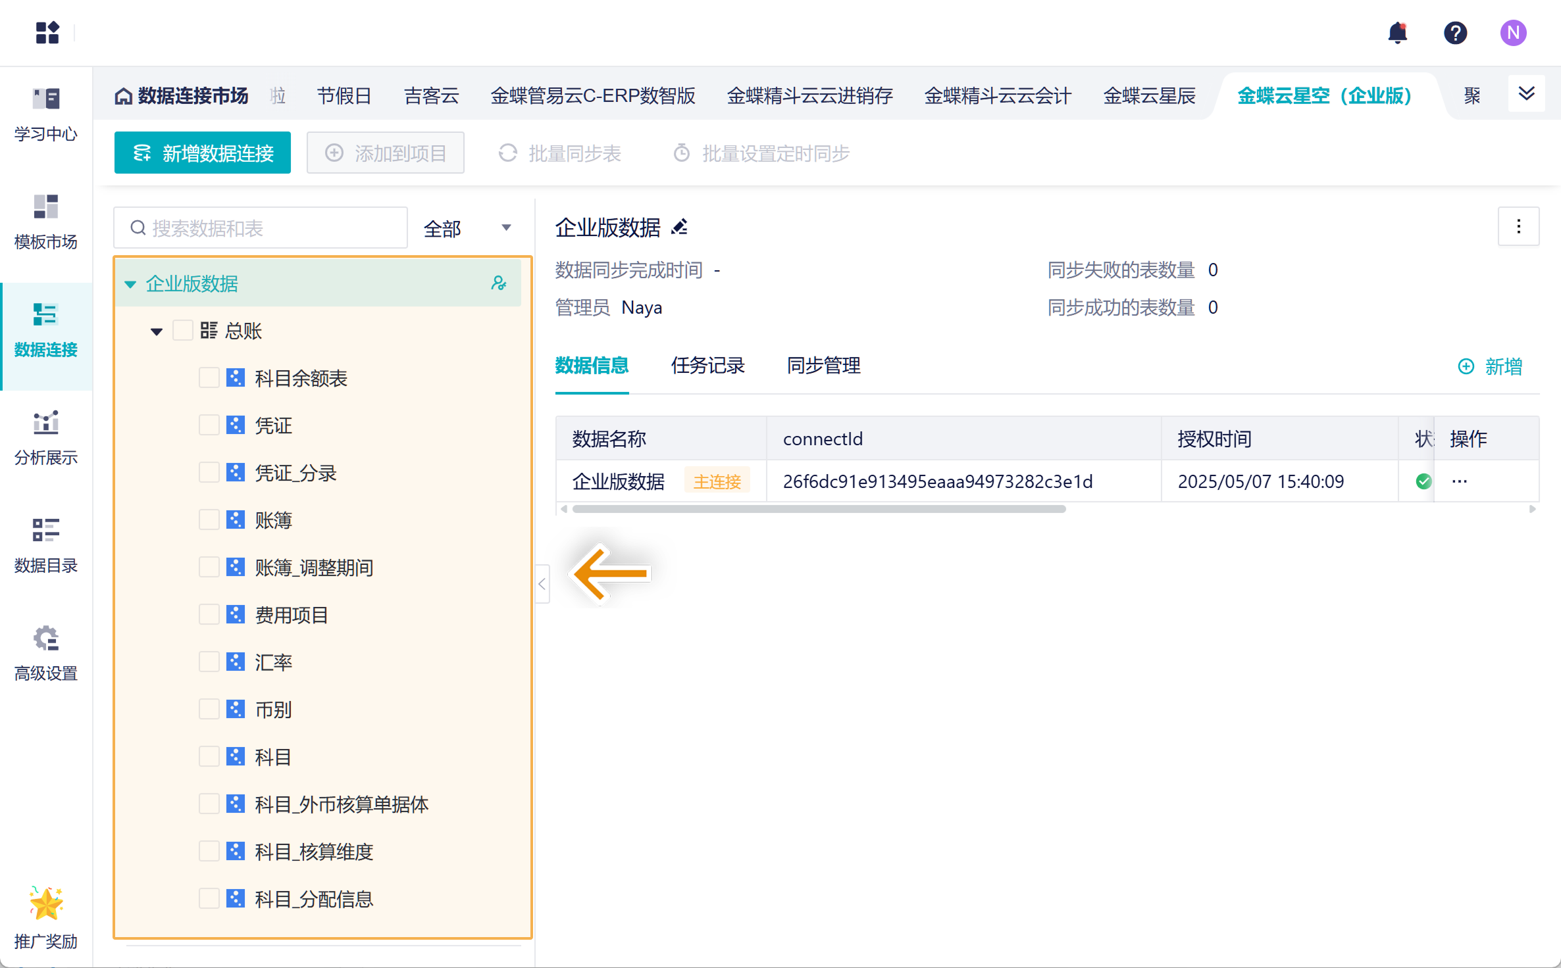Click the user permission icon on 企业版数据 row
Image resolution: width=1561 pixels, height=968 pixels.
click(x=499, y=283)
